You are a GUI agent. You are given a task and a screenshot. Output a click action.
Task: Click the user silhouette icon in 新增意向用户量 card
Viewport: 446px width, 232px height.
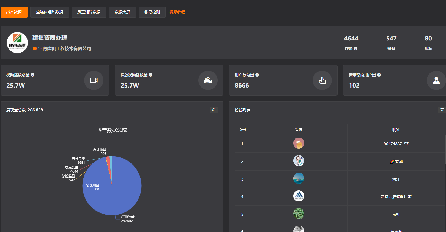click(436, 80)
